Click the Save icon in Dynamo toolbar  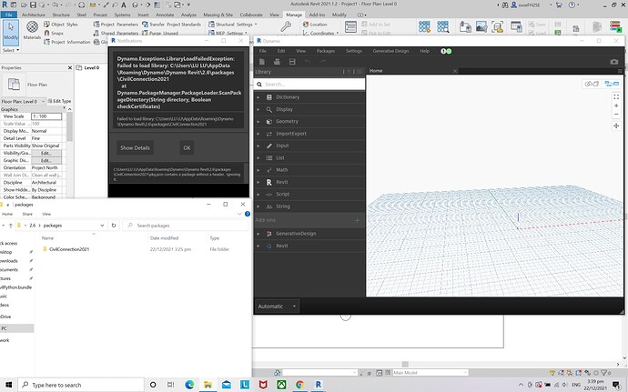click(292, 62)
